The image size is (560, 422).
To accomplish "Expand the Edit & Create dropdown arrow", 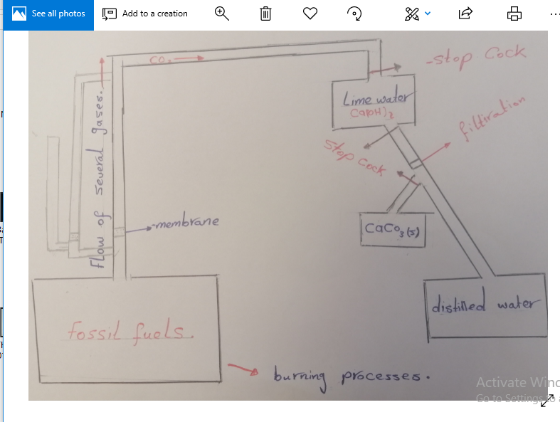I will (428, 14).
